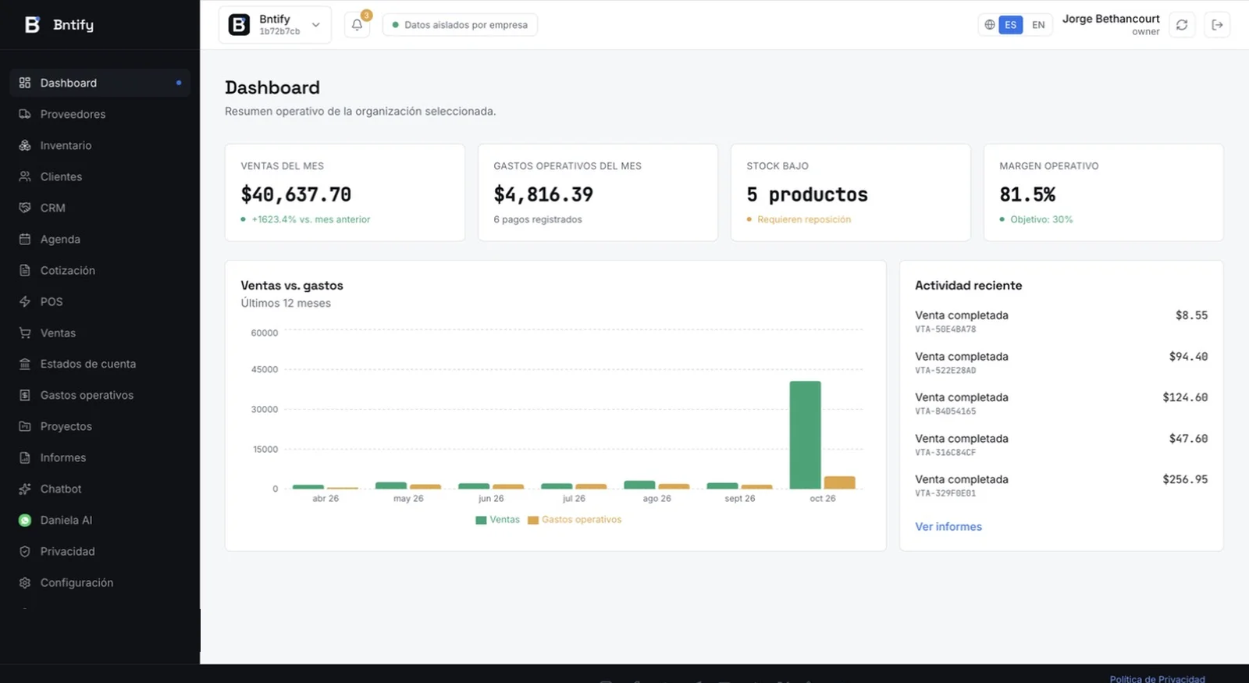1249x683 pixels.
Task: Go to Cotización in the sidebar
Action: pyautogui.click(x=100, y=270)
